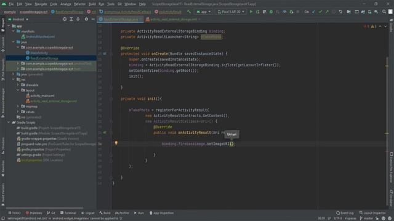Open the SDK Manager icon in the toolbar
Image resolution: width=394 pixels, height=221 pixels.
pos(376,12)
